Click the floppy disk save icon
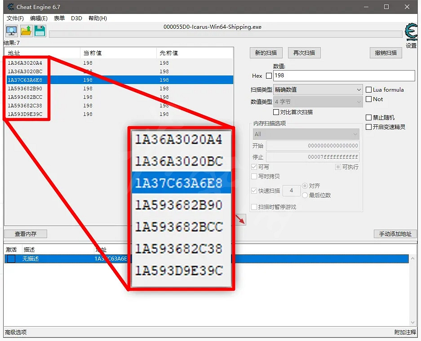The width and height of the screenshot is (421, 341). click(40, 31)
